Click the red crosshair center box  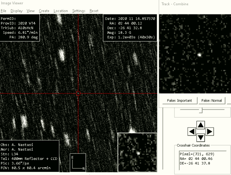[x=78, y=93]
